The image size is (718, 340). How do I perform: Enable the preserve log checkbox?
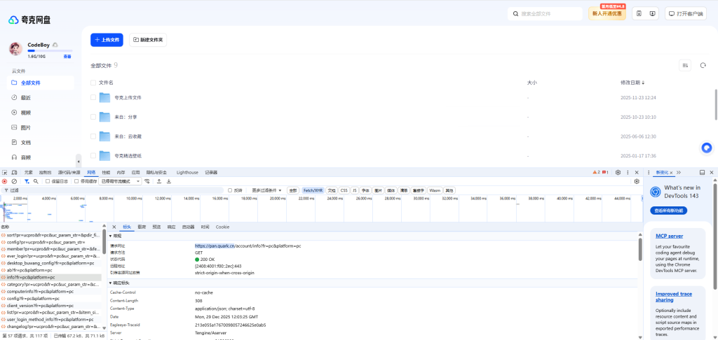pos(48,181)
